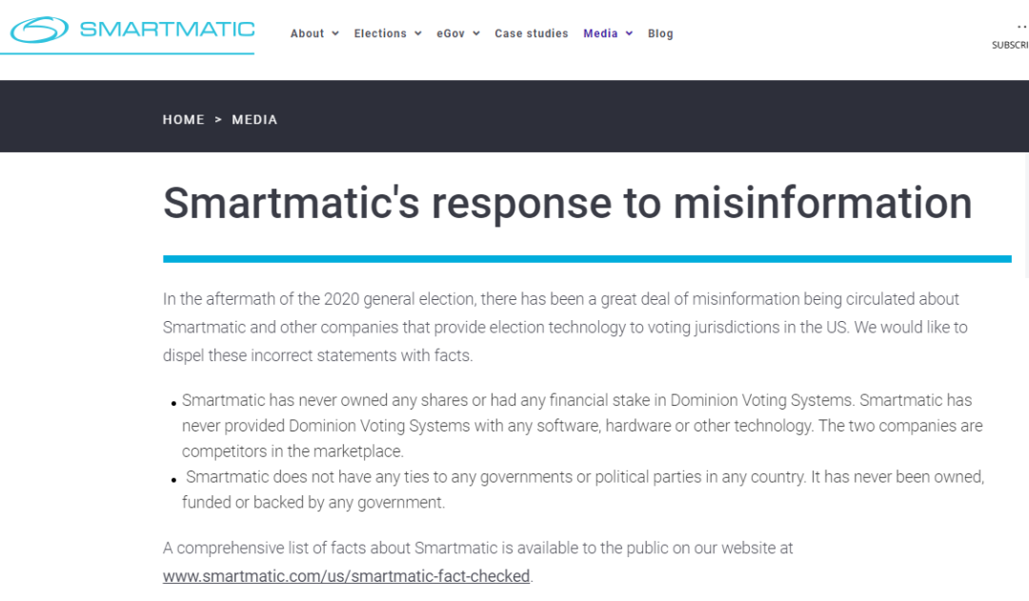This screenshot has height=601, width=1029.
Task: Click the SMARTMATIC wordmark text
Action: pos(168,29)
